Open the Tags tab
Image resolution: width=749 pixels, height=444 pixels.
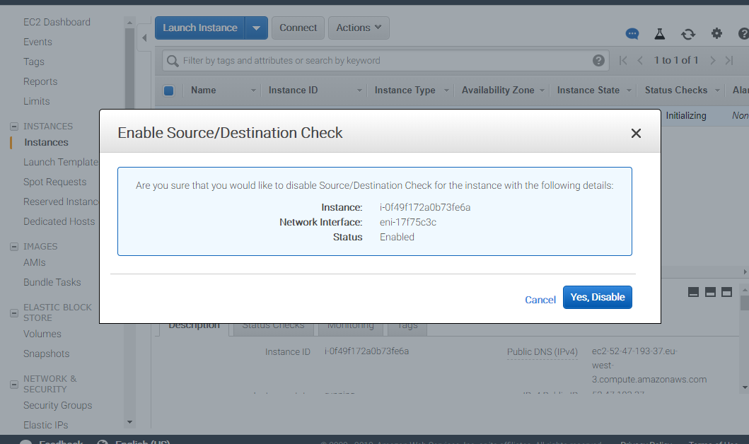point(407,325)
